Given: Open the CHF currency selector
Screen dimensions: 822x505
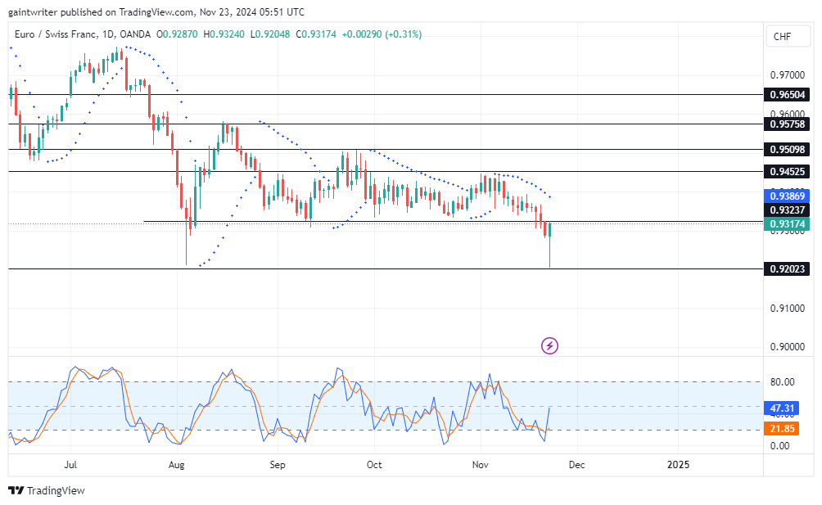Looking at the screenshot, I should (x=788, y=36).
